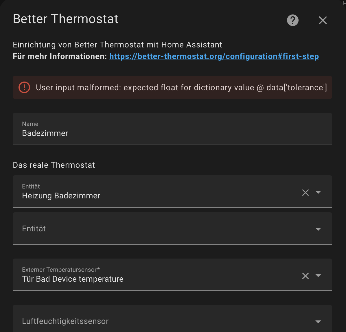This screenshot has height=332, width=346.
Task: Open the Luftfeuchtigkeitssensor dropdown
Action: tap(318, 321)
